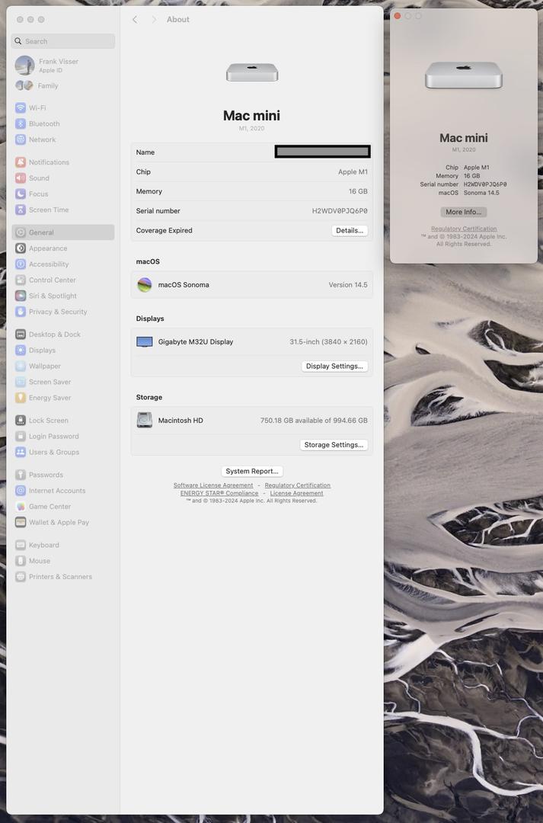543x823 pixels.
Task: Open Wallet & Apple Pay icon
Action: 21,523
